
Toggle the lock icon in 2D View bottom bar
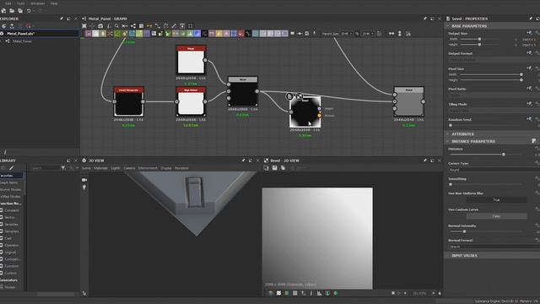[x=440, y=293]
